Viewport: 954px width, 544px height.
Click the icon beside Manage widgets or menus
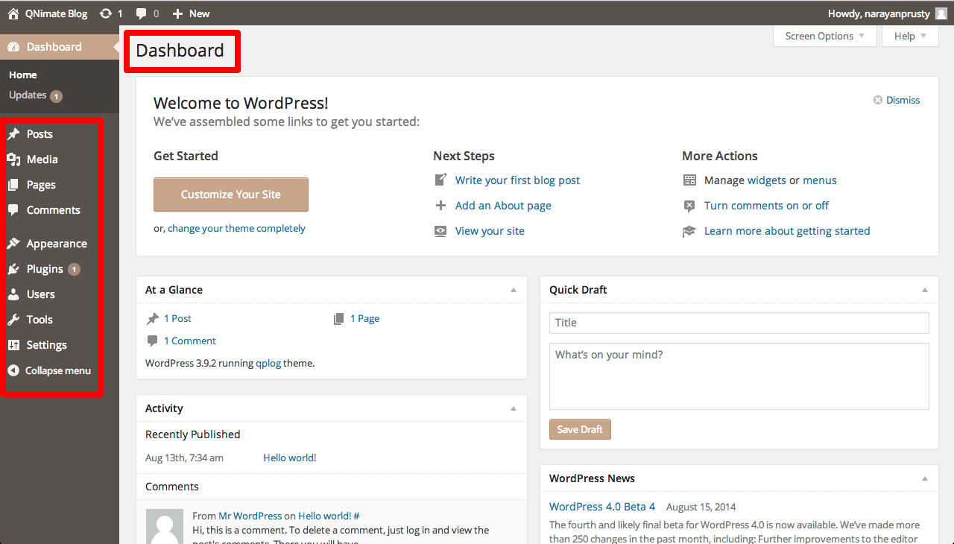(x=689, y=180)
